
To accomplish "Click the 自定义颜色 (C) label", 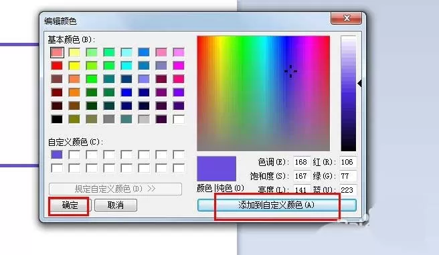I will click(76, 142).
